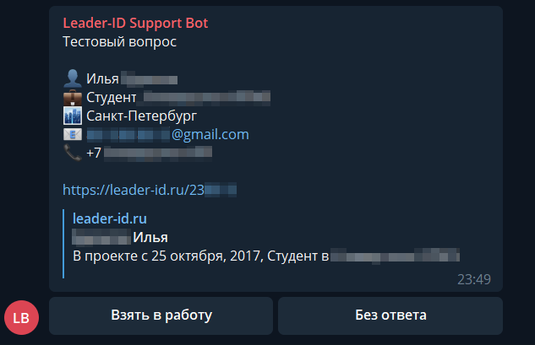Click the phone handset icon

[x=73, y=153]
